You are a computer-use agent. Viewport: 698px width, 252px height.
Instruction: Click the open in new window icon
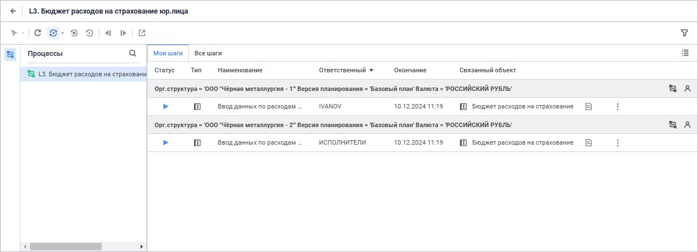point(142,33)
